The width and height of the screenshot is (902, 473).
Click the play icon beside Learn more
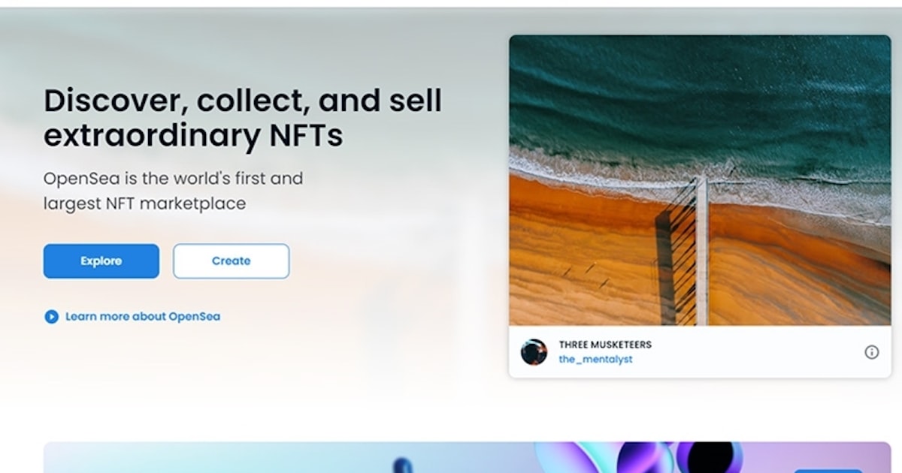[51, 317]
